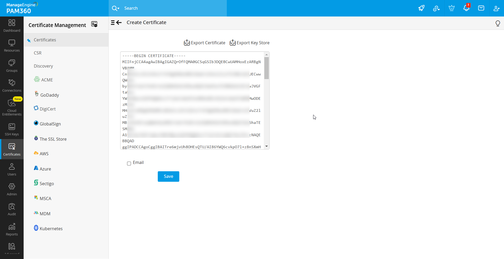This screenshot has width=504, height=259.
Task: Open the Users module
Action: coord(12,169)
